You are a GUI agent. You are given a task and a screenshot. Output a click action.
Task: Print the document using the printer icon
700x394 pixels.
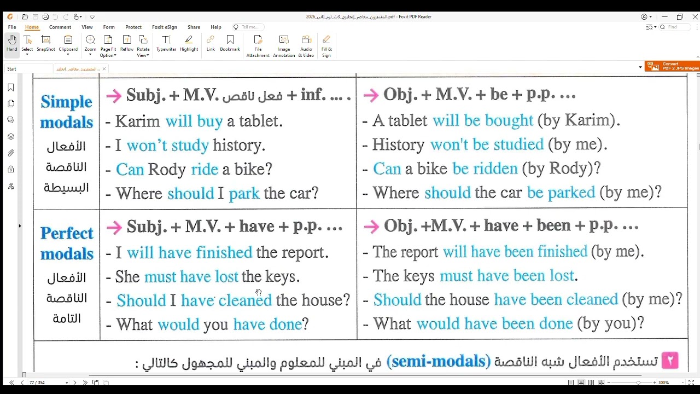[45, 17]
